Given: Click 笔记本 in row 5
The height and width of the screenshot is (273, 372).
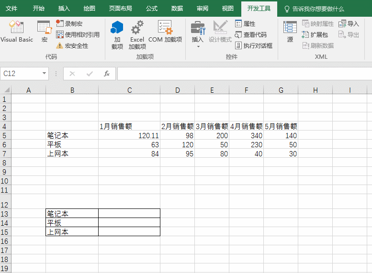Looking at the screenshot, I should coord(72,135).
